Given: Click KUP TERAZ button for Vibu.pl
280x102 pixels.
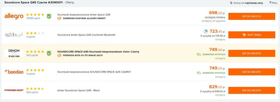Looking at the screenshot, I should [x=252, y=35].
